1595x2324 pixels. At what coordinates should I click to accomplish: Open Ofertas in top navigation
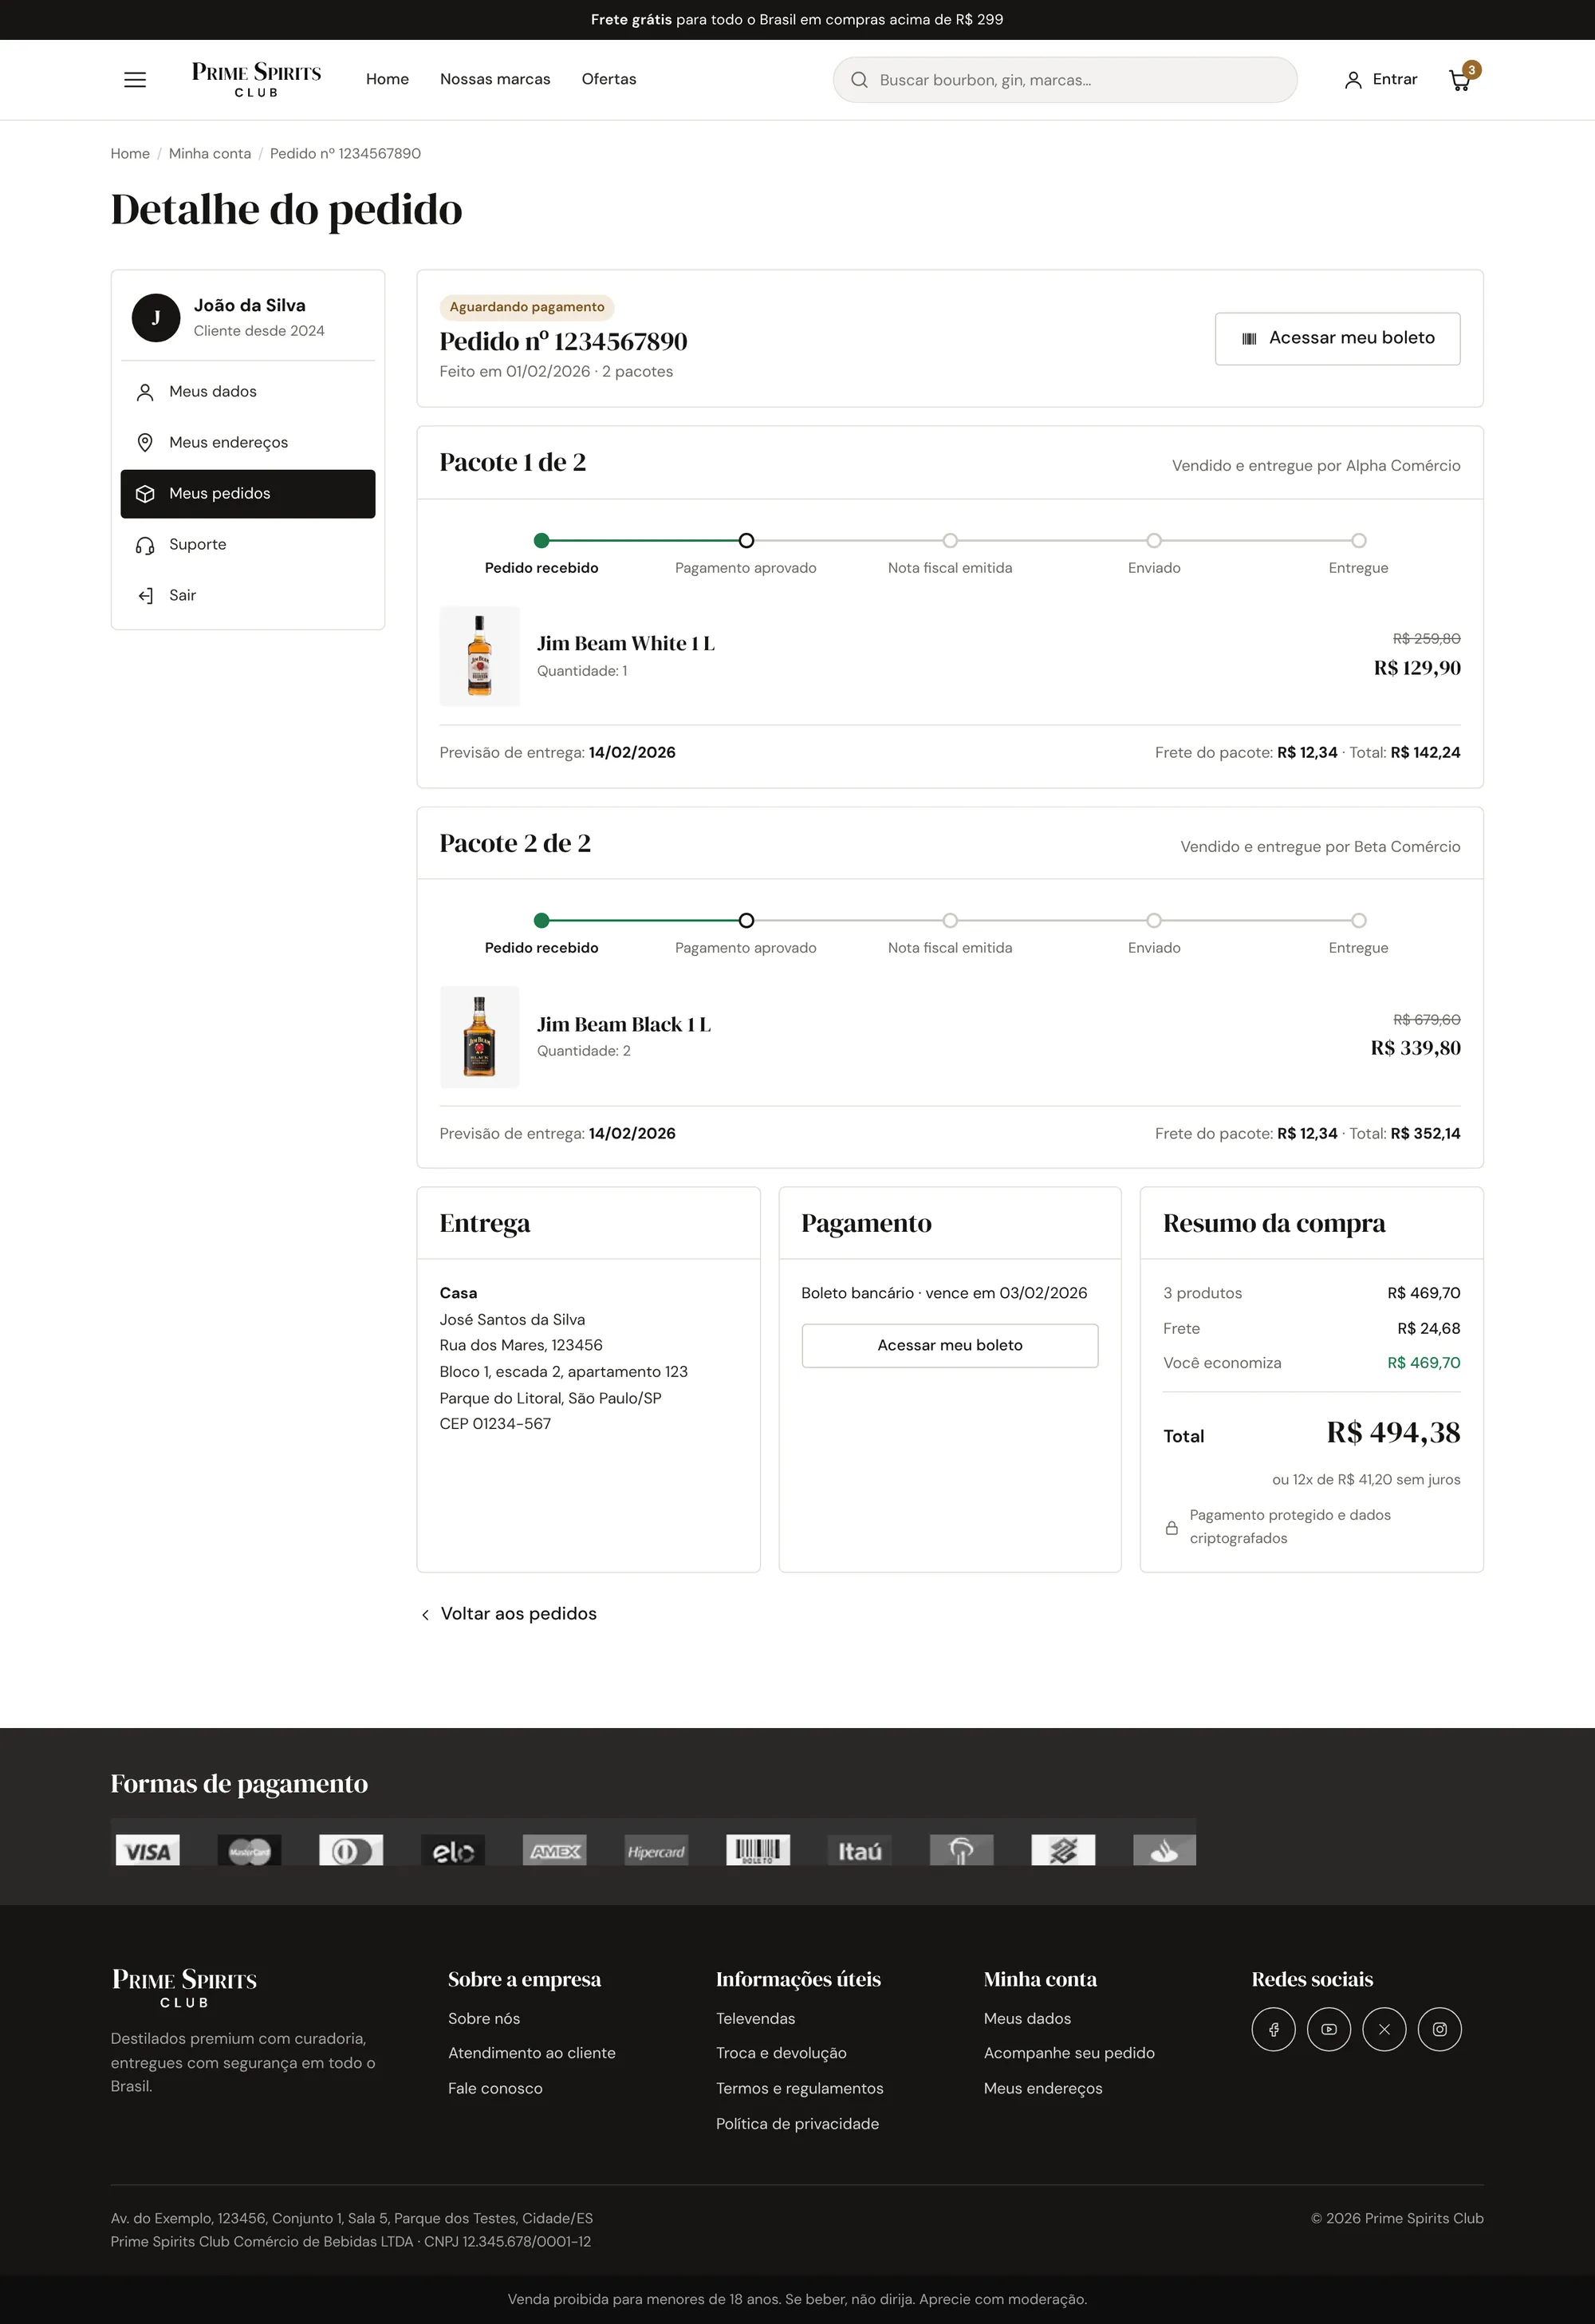pyautogui.click(x=608, y=79)
